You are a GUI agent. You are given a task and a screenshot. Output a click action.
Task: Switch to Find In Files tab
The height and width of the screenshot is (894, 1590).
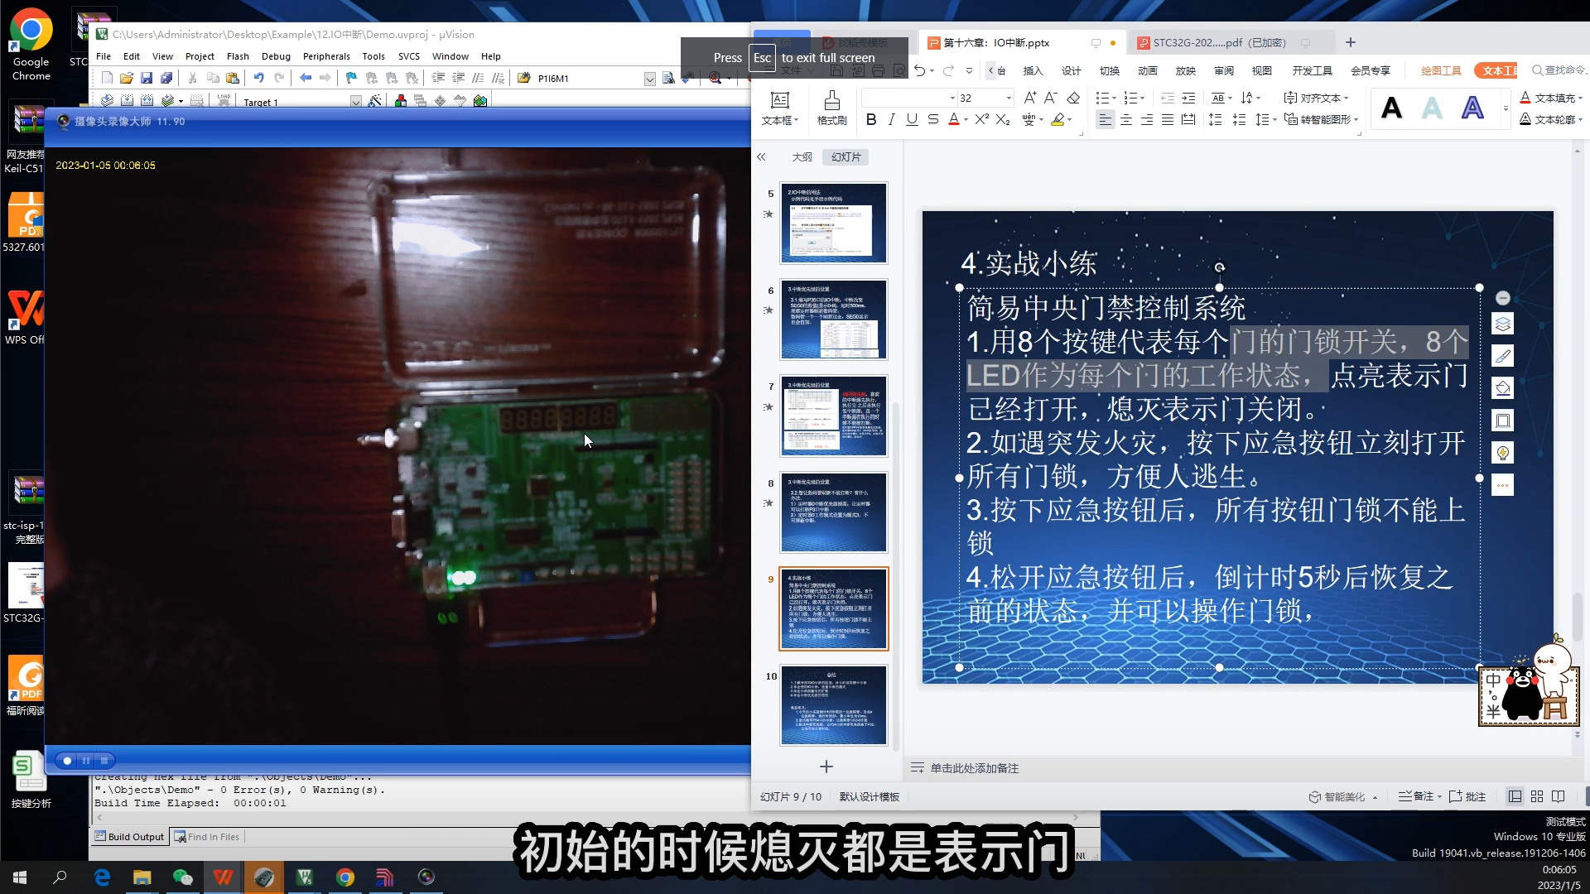coord(207,837)
